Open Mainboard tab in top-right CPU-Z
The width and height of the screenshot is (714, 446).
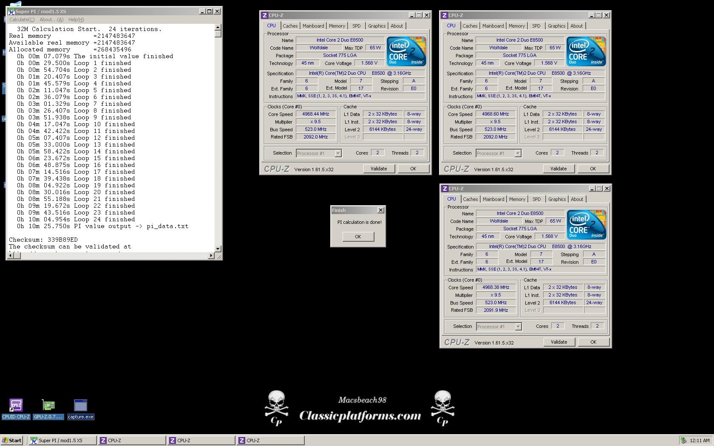tap(493, 26)
